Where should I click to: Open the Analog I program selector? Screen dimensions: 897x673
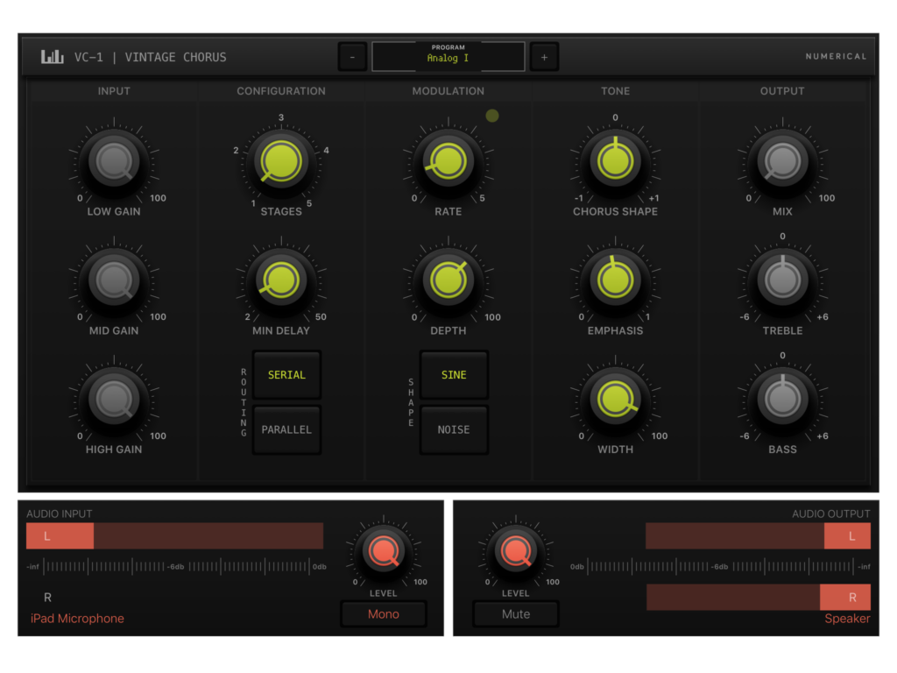point(448,55)
